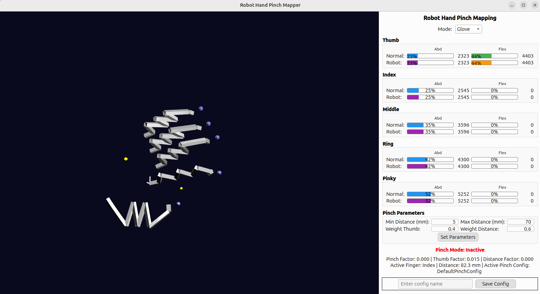
Task: Select the Min Distance (mm) input field
Action: click(x=445, y=222)
